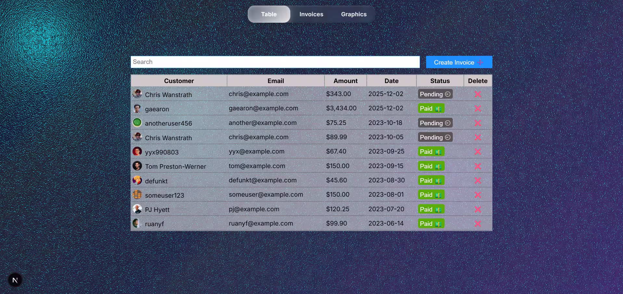Remove the PJ Hyett invoice
Screen dimensions: 623x294
(x=477, y=209)
